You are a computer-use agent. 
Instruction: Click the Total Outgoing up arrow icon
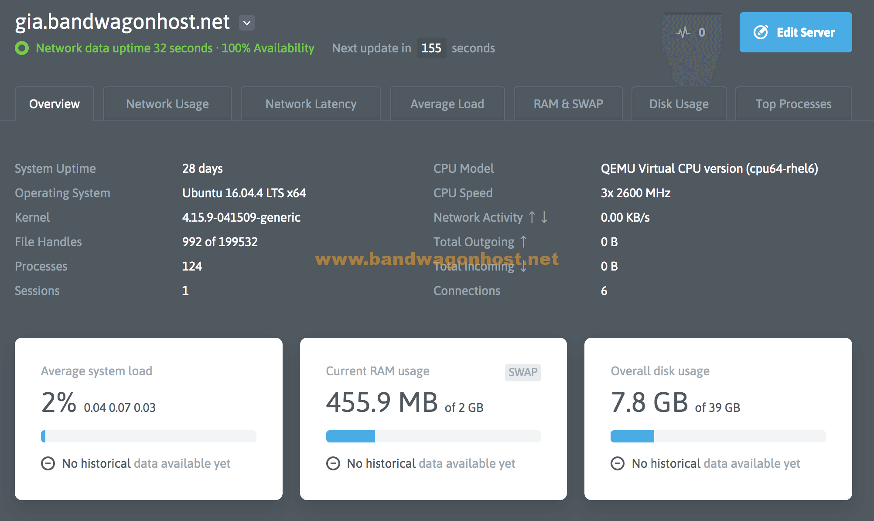click(x=523, y=242)
